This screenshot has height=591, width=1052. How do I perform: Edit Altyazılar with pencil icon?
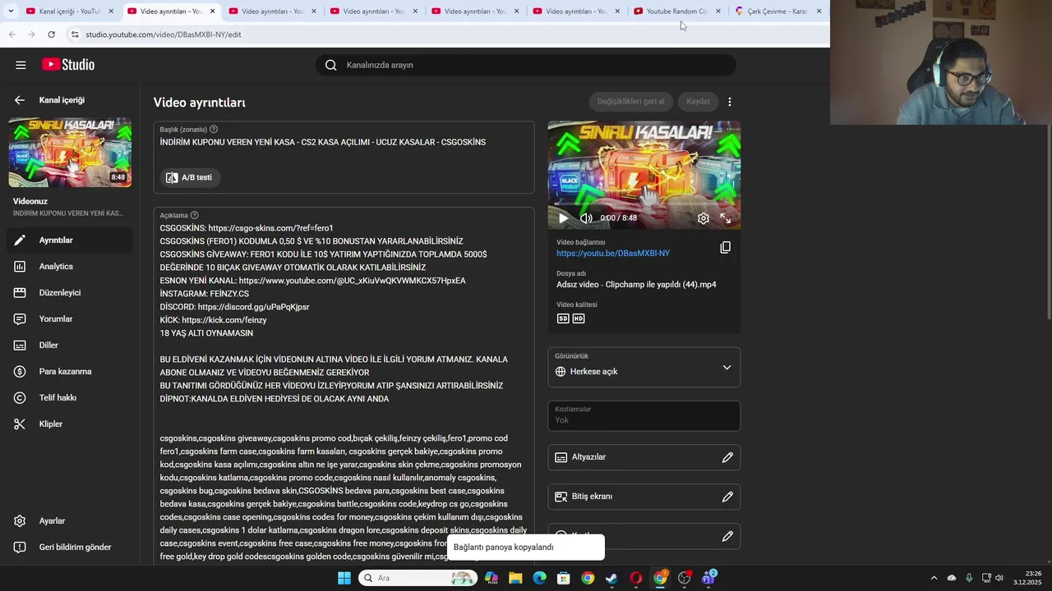pos(727,457)
